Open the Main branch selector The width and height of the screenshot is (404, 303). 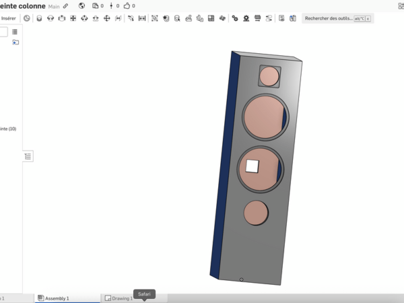pos(54,6)
